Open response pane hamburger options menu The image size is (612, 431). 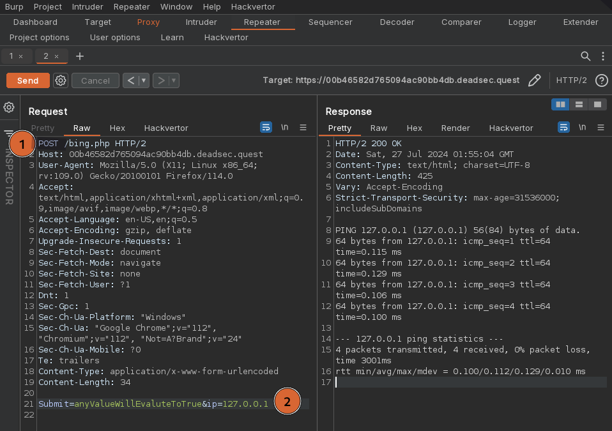point(601,127)
